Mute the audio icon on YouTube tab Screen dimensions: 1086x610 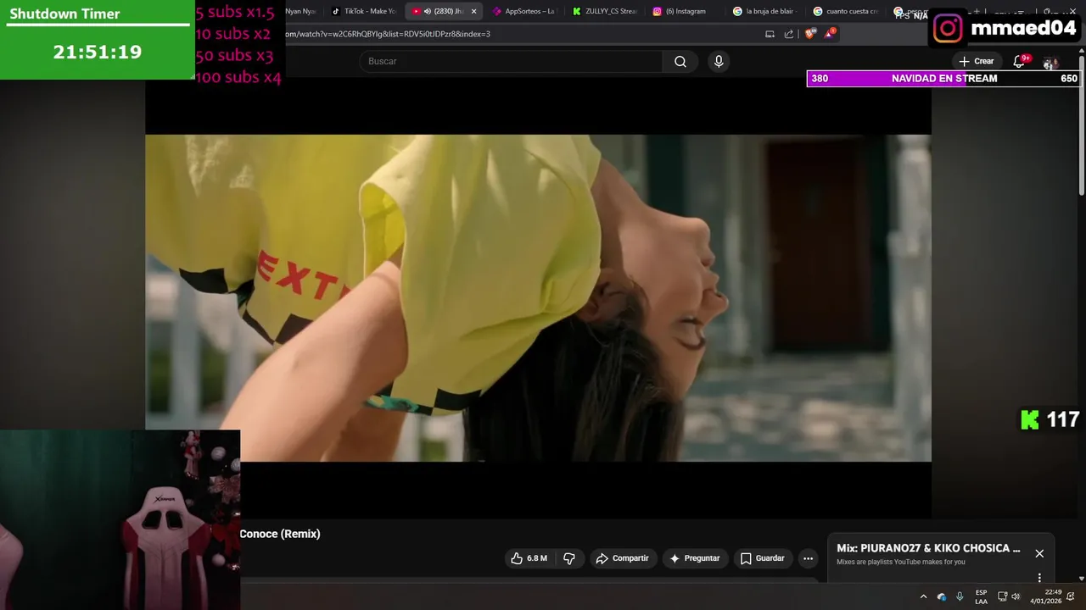point(427,11)
